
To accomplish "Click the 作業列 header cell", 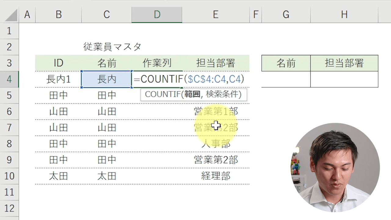I will (x=157, y=63).
